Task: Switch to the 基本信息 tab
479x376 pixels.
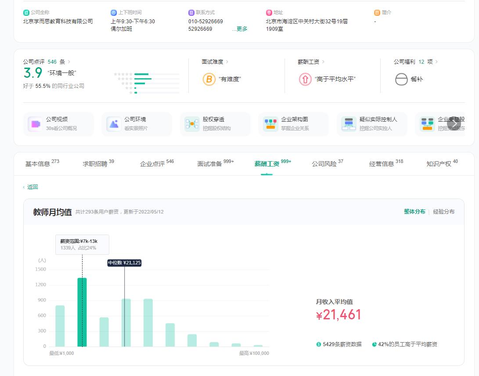Action: coord(39,163)
